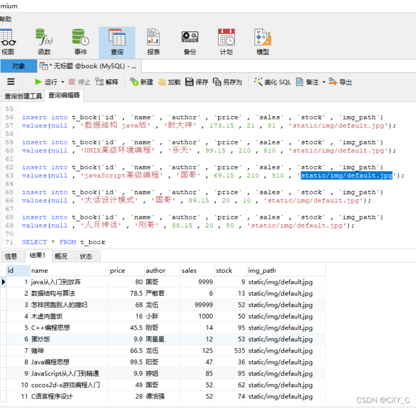Click the 导出 (Export) button

pyautogui.click(x=340, y=82)
